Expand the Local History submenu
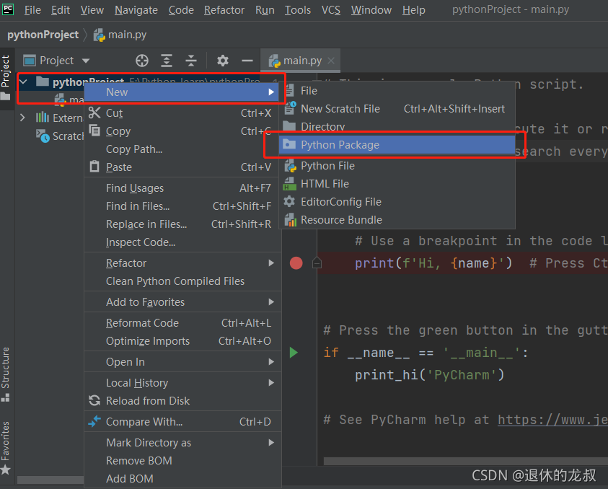Viewport: 608px width, 489px height. coord(182,382)
